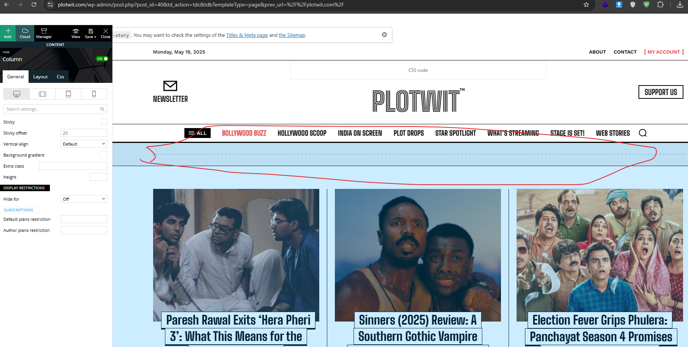This screenshot has width=688, height=347.
Task: Click the Extra class field
Action: coord(73,166)
